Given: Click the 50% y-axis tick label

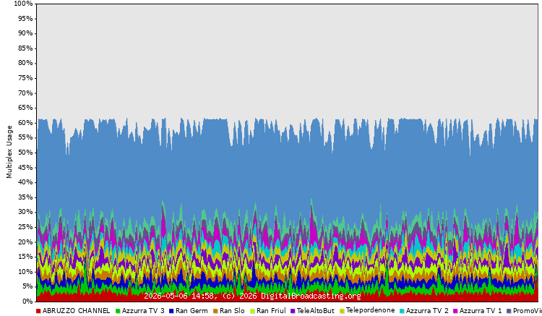Looking at the screenshot, I should tap(25, 153).
